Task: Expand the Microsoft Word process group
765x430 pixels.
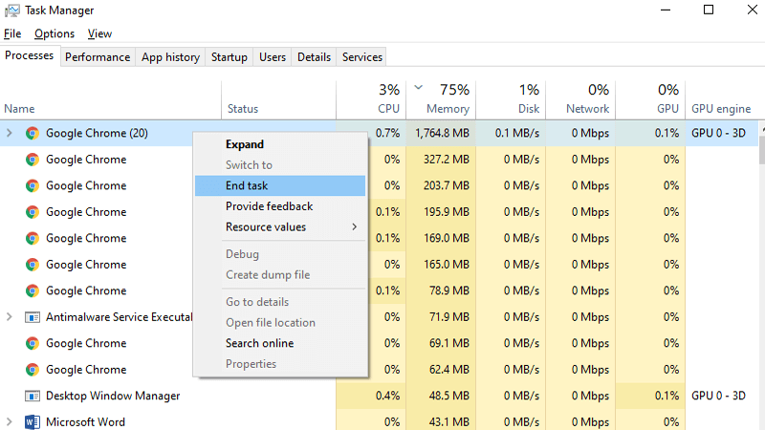Action: [x=10, y=421]
